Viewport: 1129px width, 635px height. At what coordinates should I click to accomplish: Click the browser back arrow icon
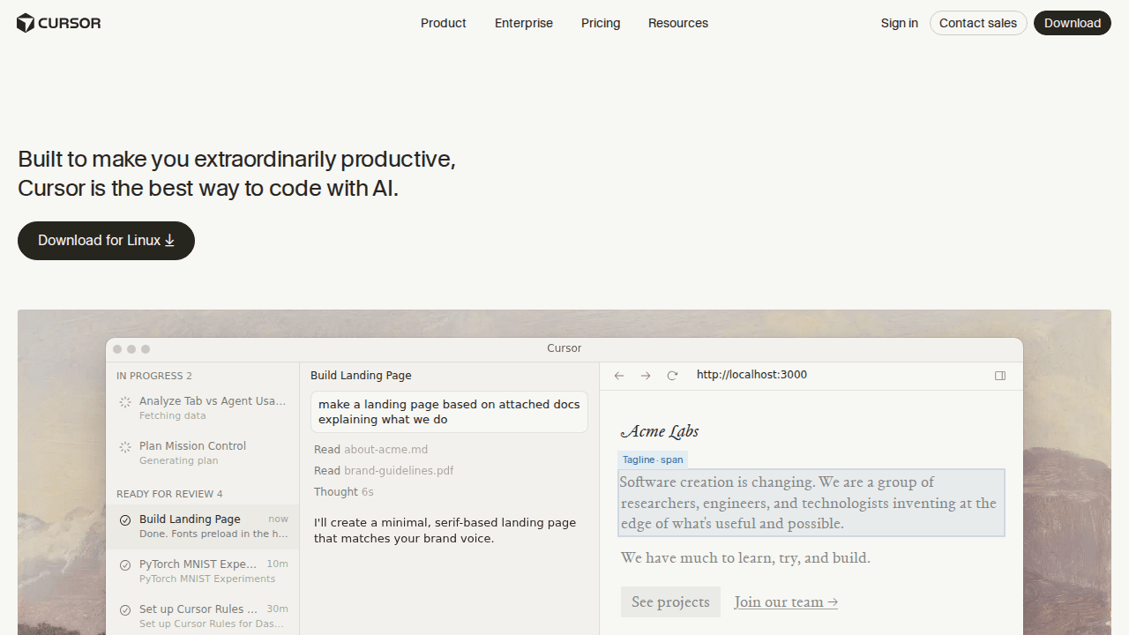tap(619, 376)
